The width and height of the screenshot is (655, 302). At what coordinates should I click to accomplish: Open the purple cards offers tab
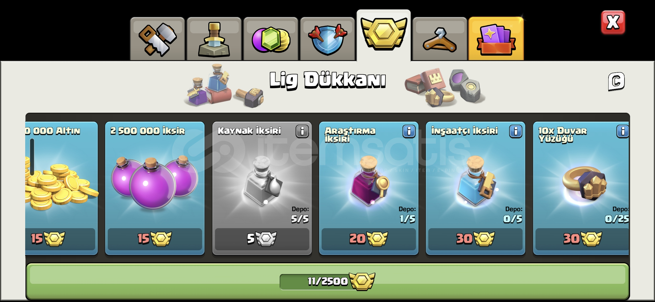tap(496, 39)
